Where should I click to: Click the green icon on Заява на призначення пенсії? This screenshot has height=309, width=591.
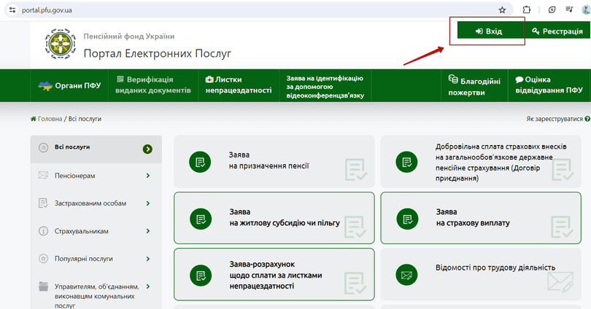[199, 161]
